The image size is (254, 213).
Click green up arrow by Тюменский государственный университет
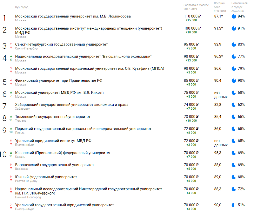click(11, 116)
